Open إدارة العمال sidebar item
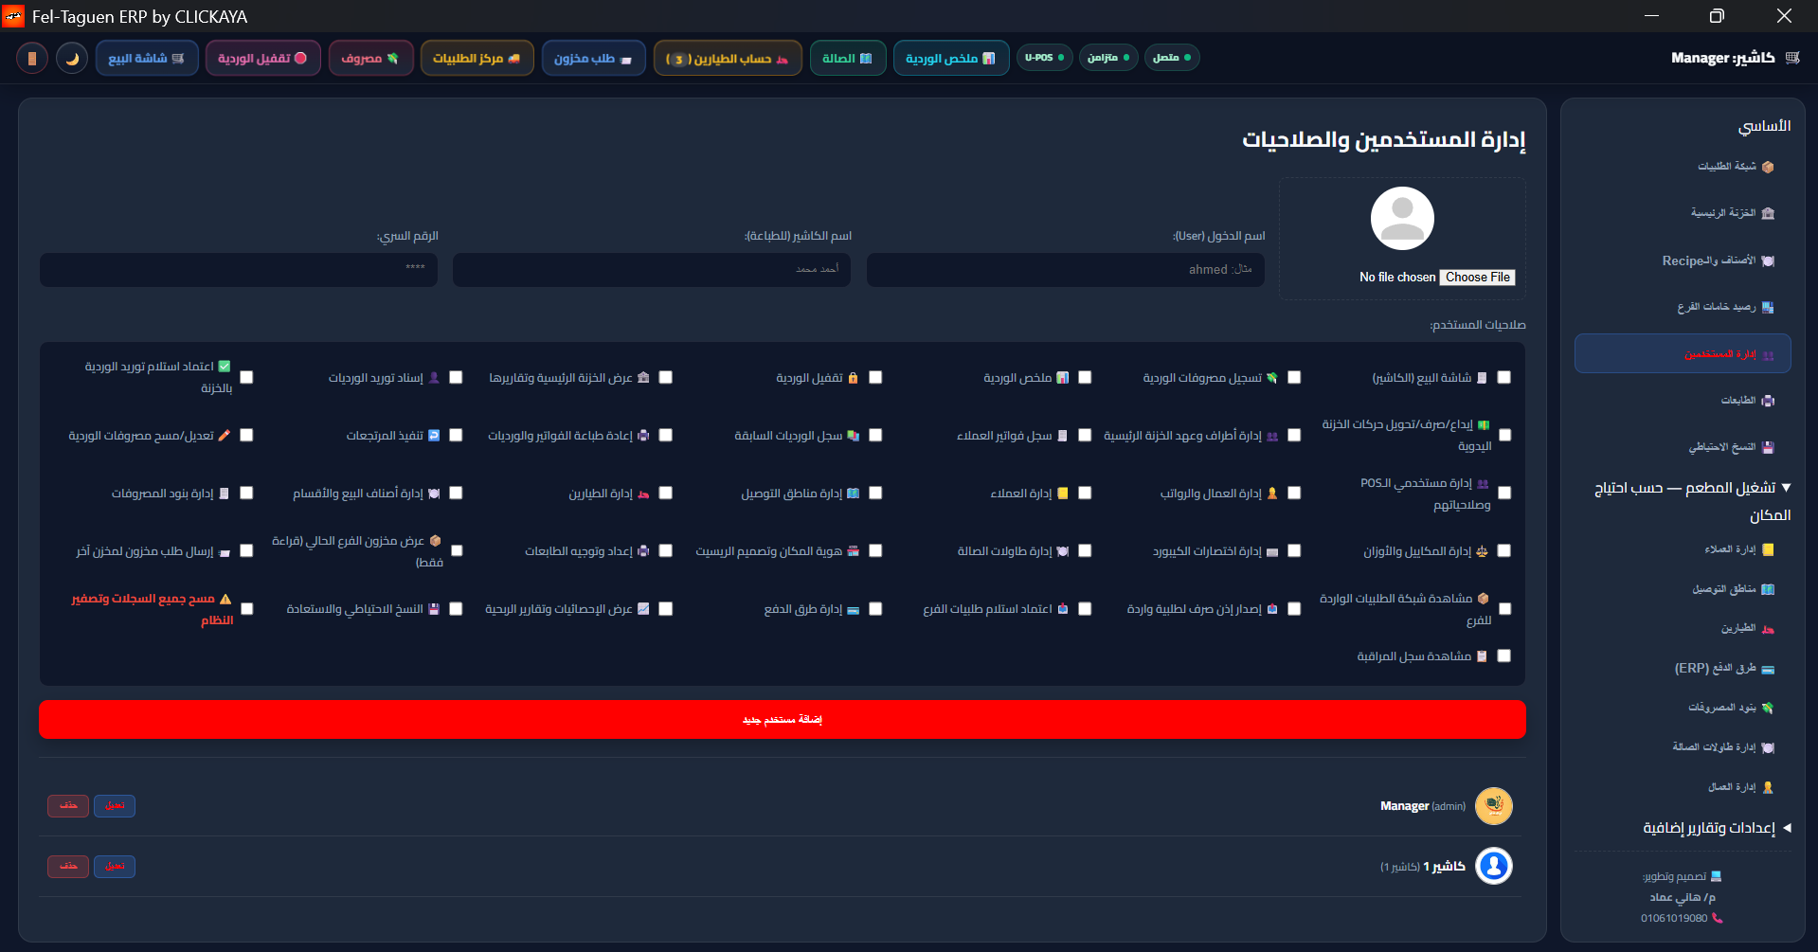Viewport: 1818px width, 952px height. [x=1683, y=787]
